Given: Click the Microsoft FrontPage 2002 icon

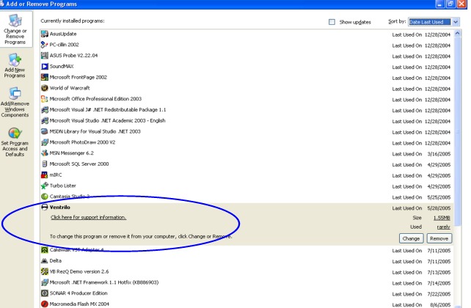Looking at the screenshot, I should 45,77.
